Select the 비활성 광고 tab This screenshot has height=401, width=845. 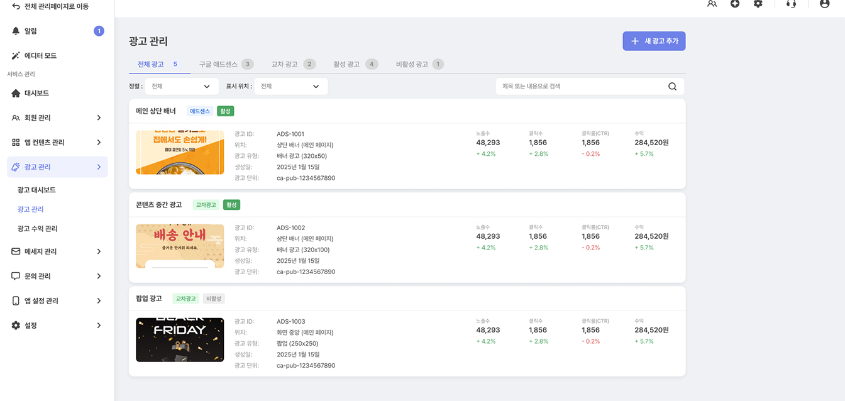click(x=419, y=64)
